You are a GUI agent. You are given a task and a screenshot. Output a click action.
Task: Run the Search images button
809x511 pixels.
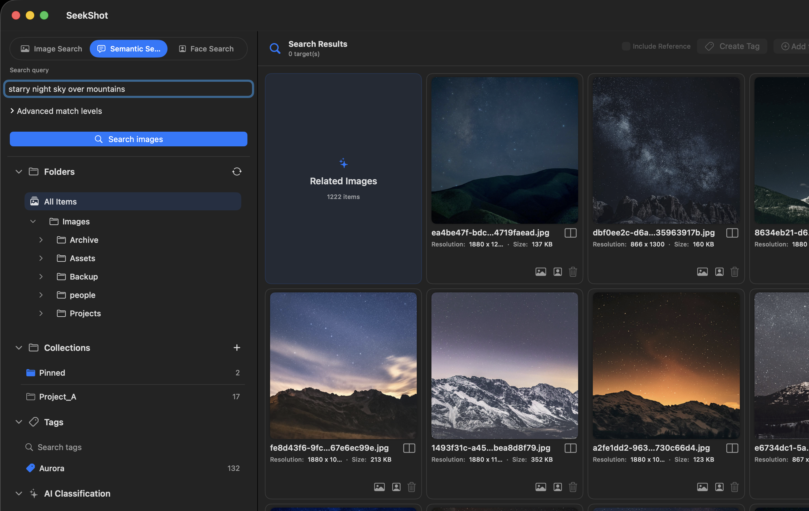[128, 139]
